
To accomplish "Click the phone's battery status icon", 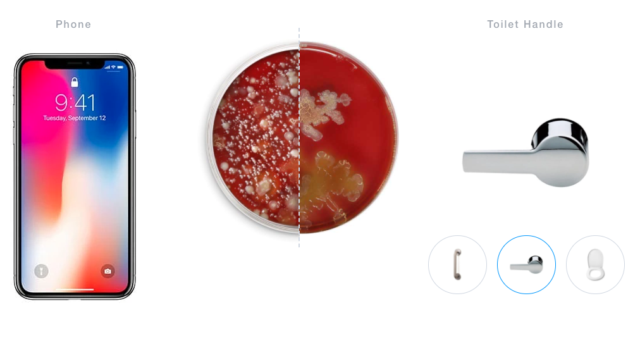I will click(x=120, y=67).
